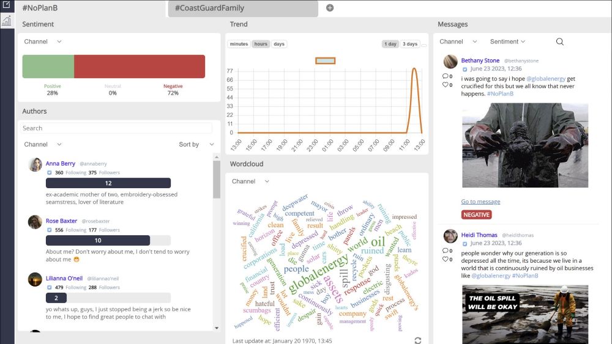Open the Sentiment filter dropdown in Messages
The image size is (612, 344).
[507, 42]
